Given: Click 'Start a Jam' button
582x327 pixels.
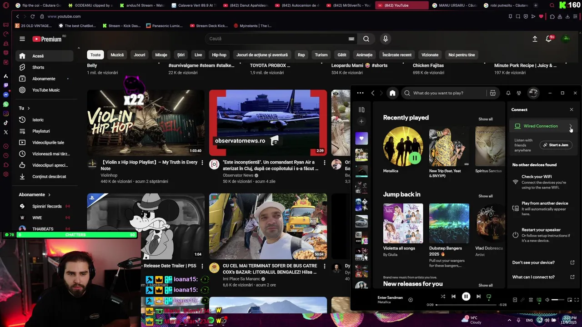Looking at the screenshot, I should click(x=556, y=145).
